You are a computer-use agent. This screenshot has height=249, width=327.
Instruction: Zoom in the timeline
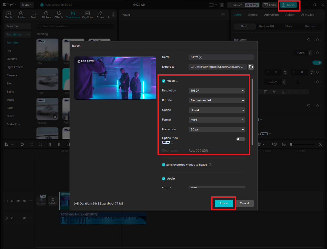(x=321, y=144)
